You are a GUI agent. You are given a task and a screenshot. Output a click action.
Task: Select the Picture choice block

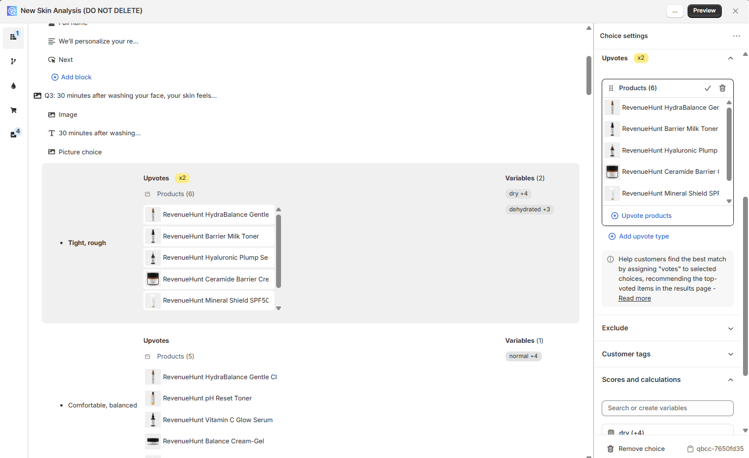tap(74, 152)
